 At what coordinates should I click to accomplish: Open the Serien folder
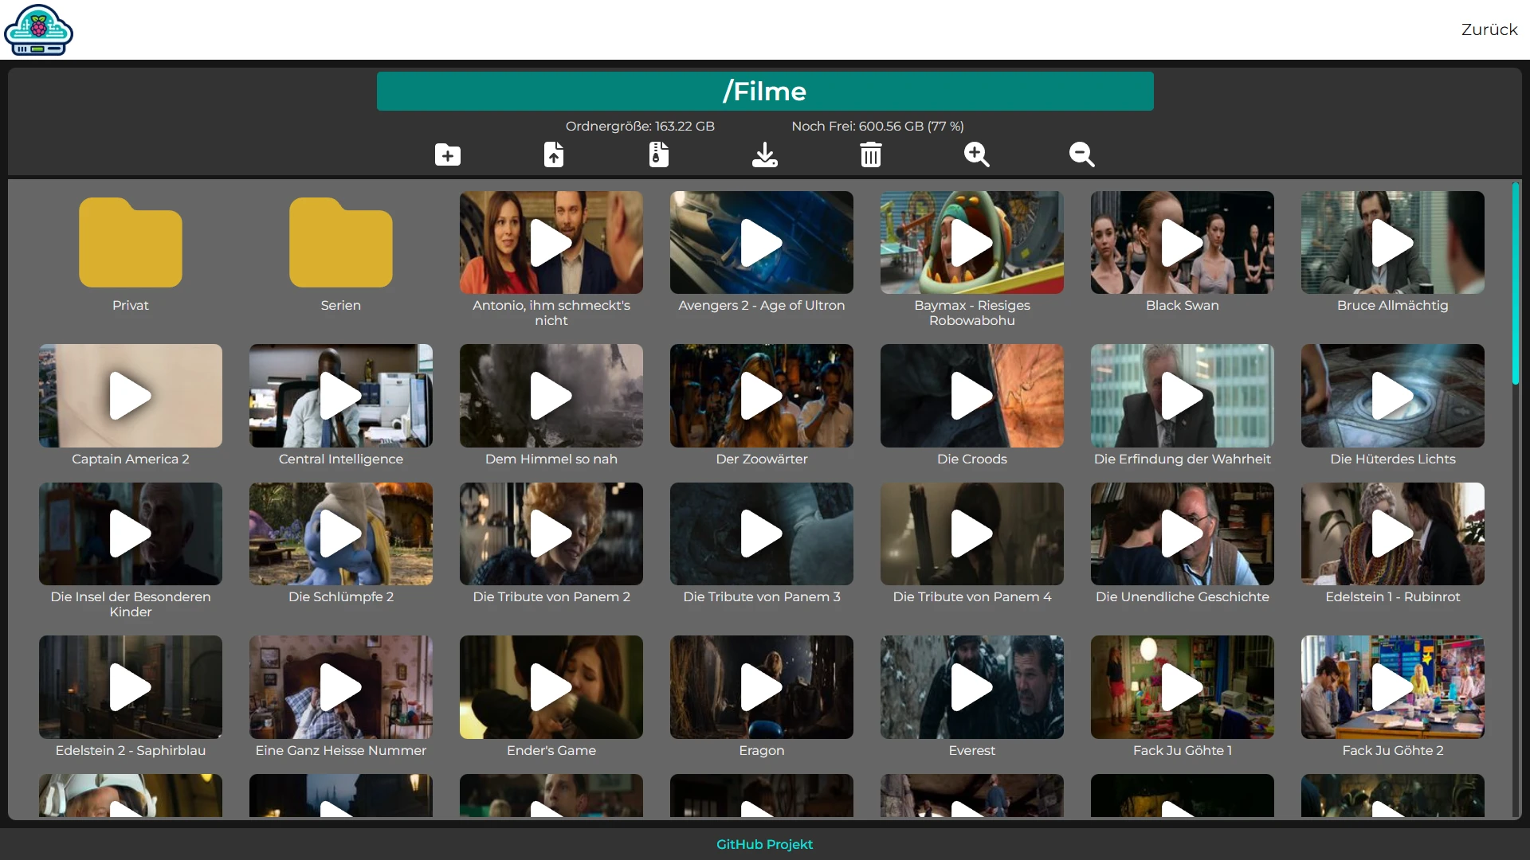(341, 243)
